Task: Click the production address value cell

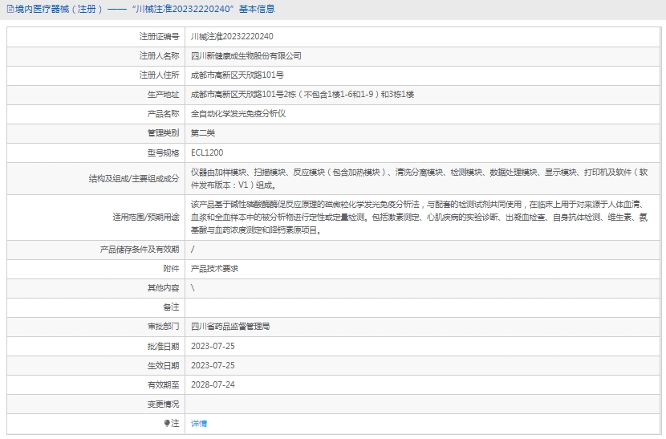Action: (x=302, y=95)
